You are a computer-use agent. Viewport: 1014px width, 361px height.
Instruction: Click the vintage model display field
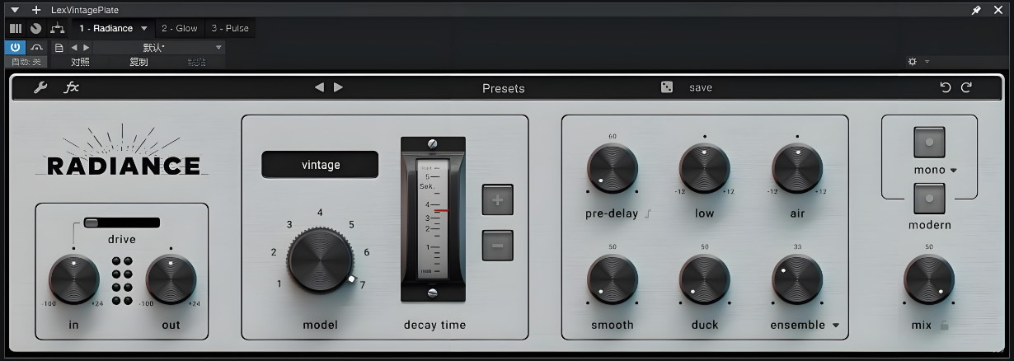[320, 165]
